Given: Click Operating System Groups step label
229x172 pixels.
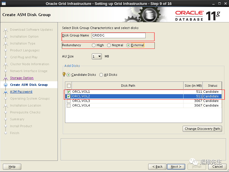Looking at the screenshot, I should tap(30, 98).
